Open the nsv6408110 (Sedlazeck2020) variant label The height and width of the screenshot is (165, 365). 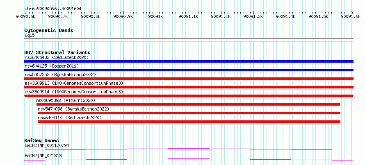point(70,118)
